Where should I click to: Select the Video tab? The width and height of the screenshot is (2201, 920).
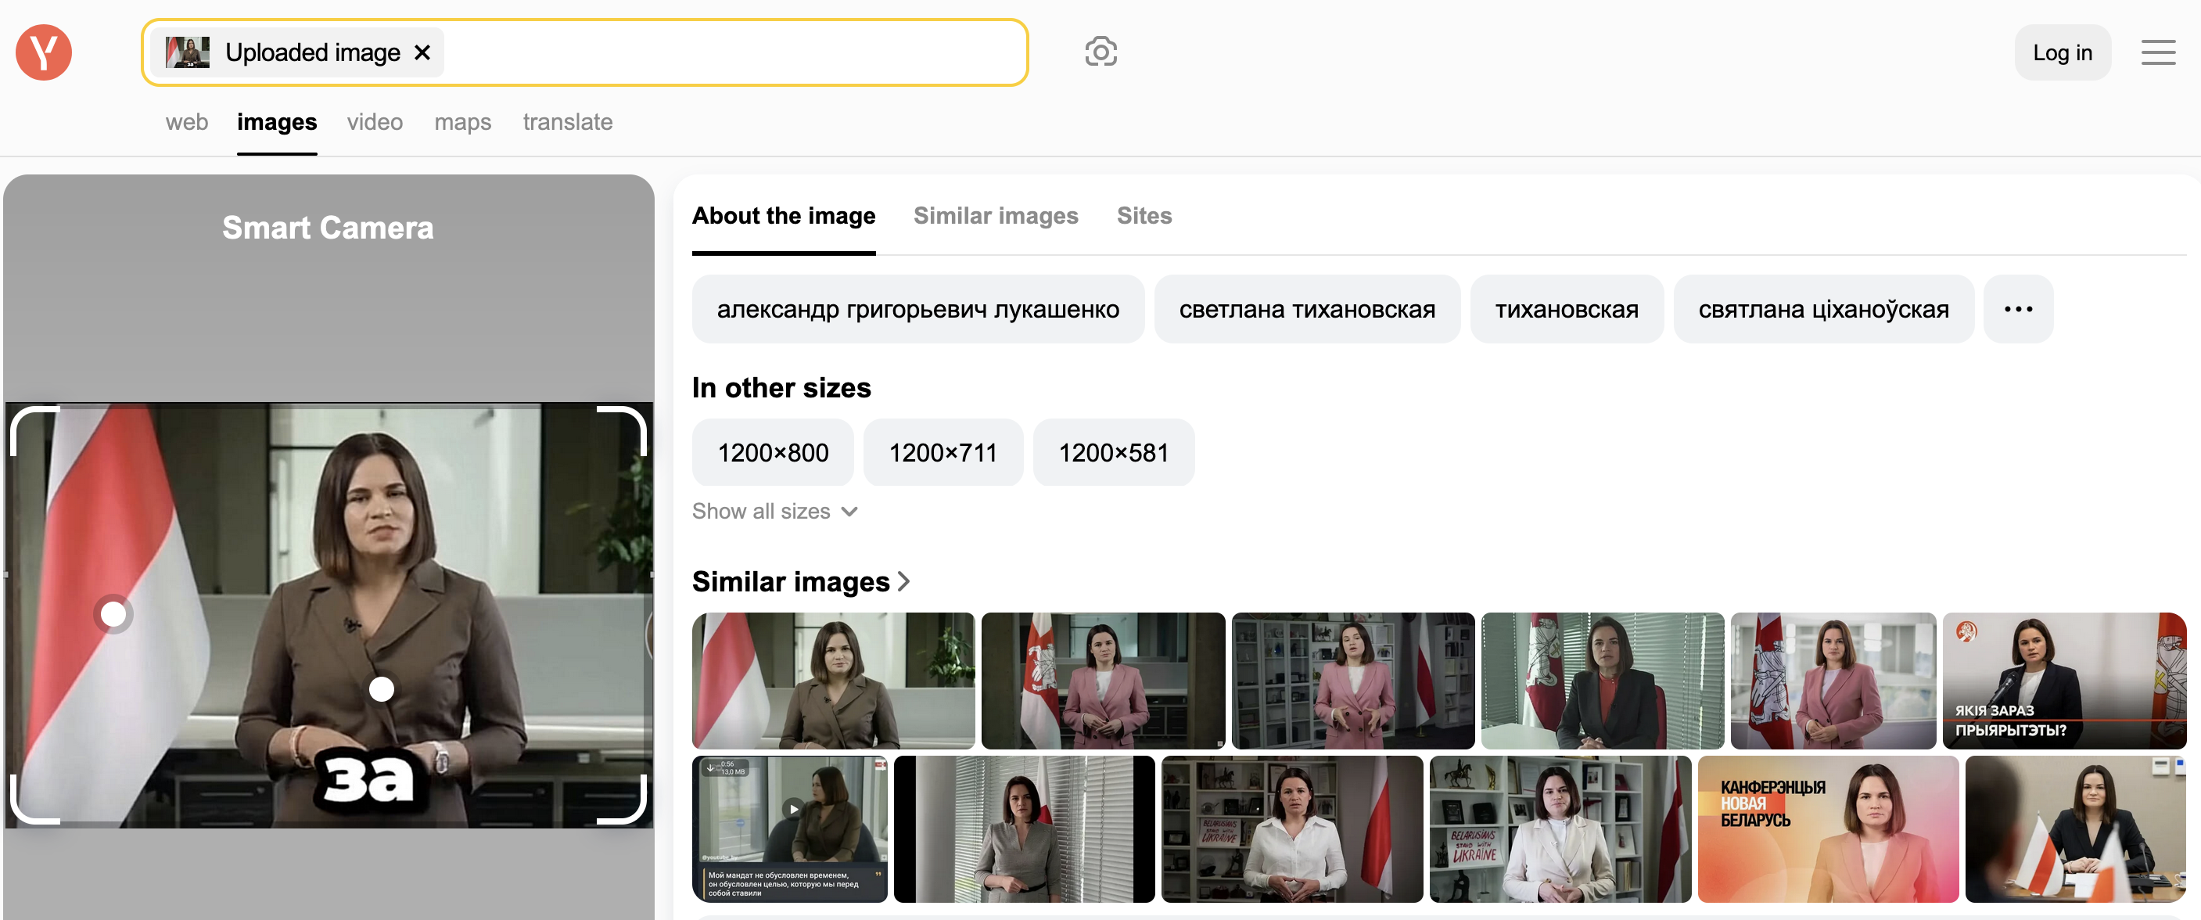click(373, 120)
